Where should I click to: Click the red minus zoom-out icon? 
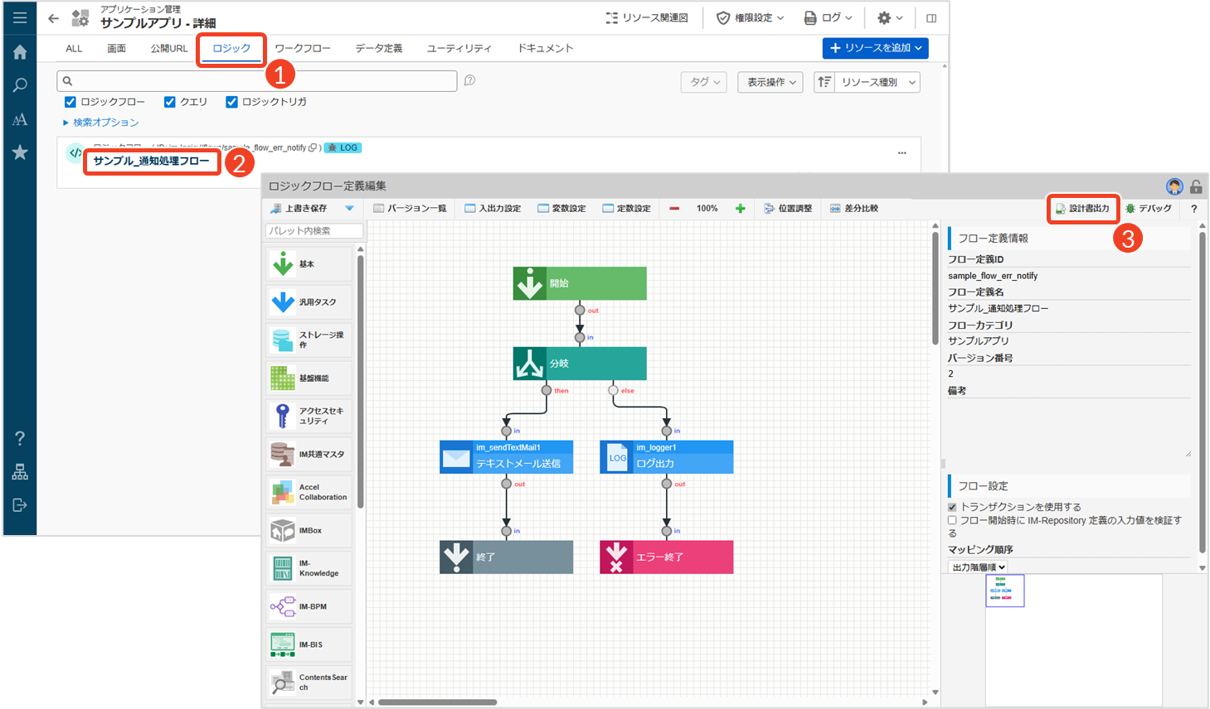[x=674, y=209]
